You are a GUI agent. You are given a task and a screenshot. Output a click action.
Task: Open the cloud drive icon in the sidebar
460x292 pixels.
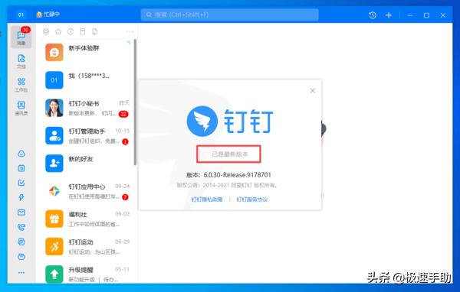[21, 154]
